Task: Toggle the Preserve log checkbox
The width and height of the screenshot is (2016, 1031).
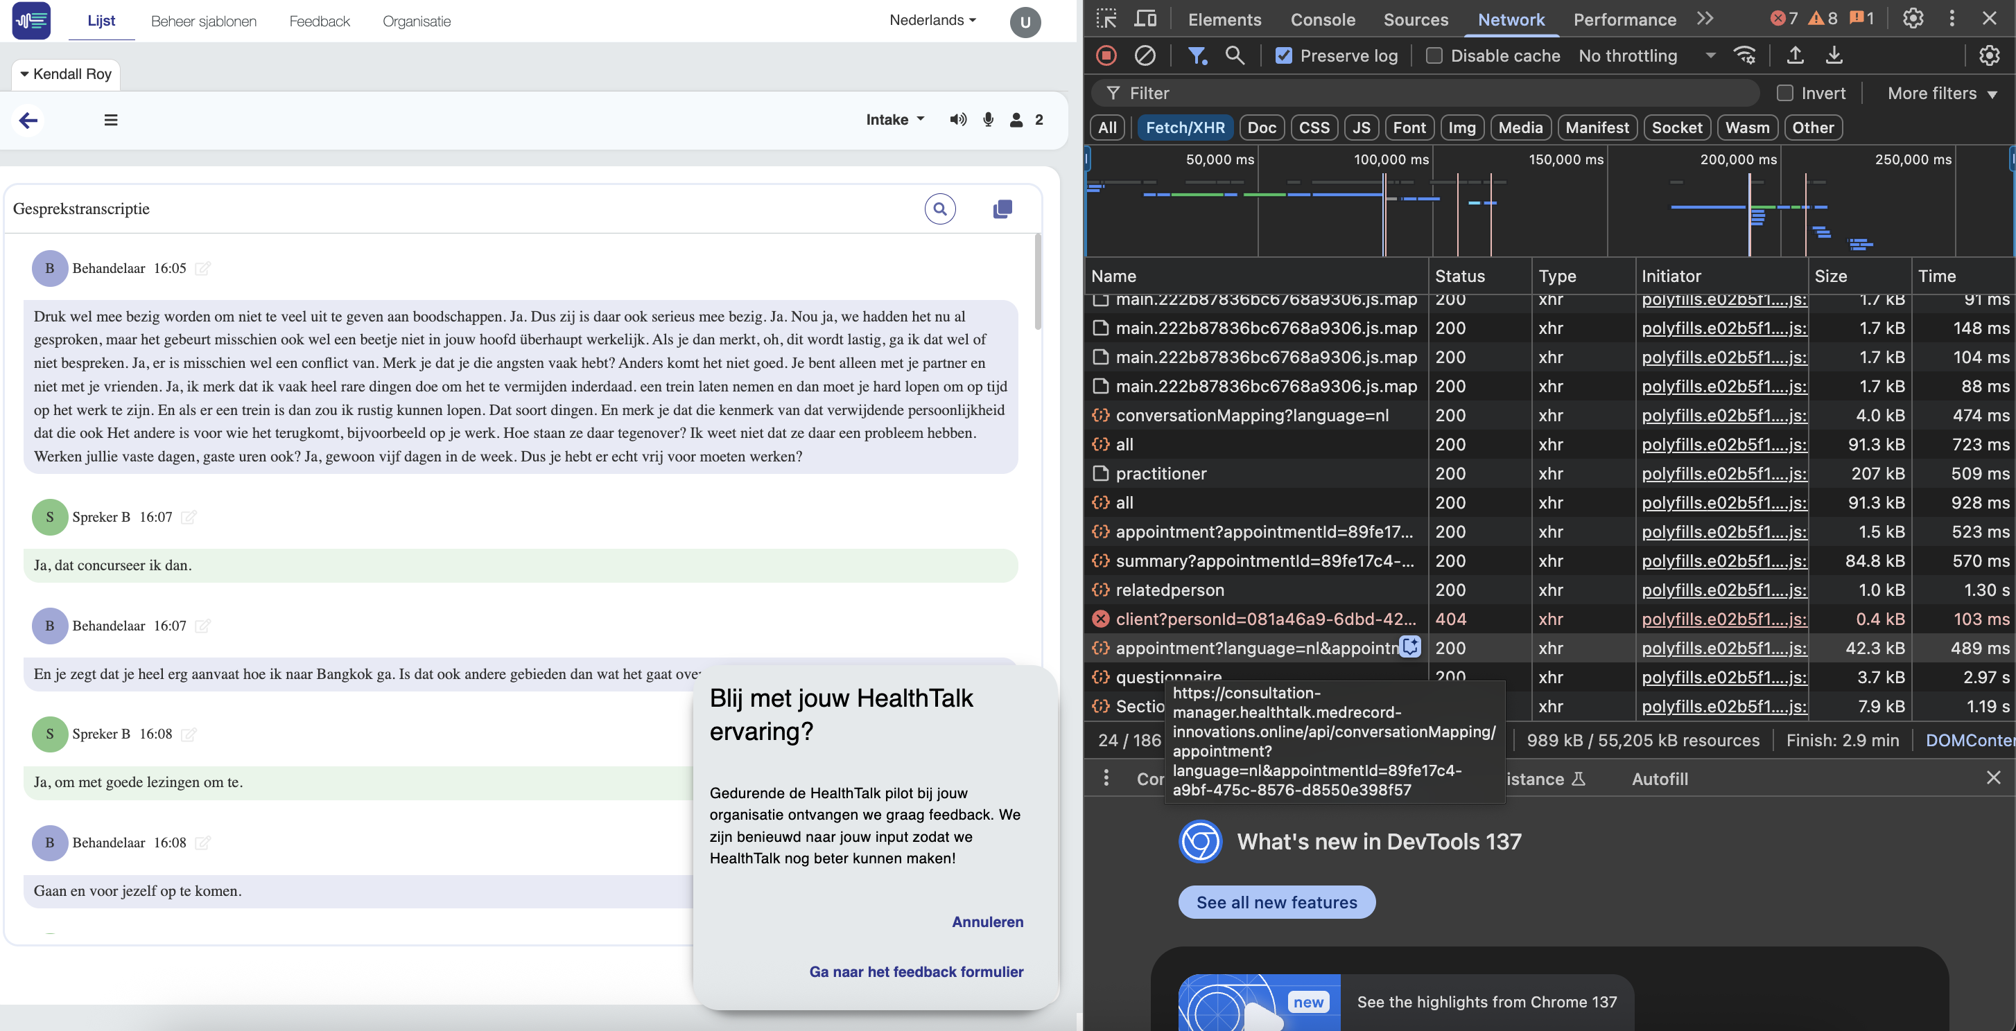Action: tap(1283, 55)
